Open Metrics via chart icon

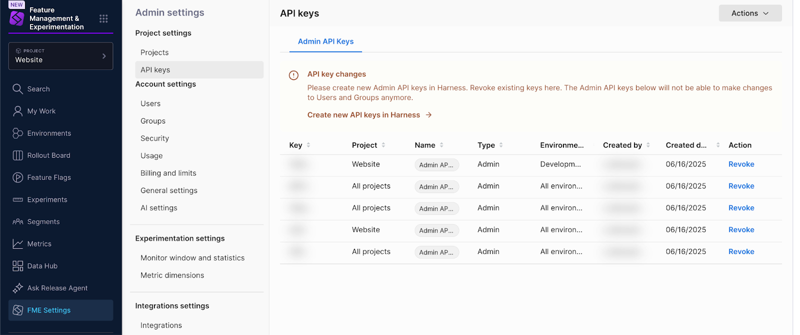[17, 244]
